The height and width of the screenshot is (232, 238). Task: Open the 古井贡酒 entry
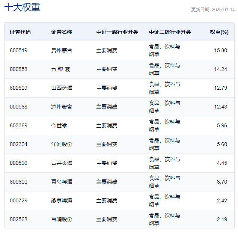[62, 163]
